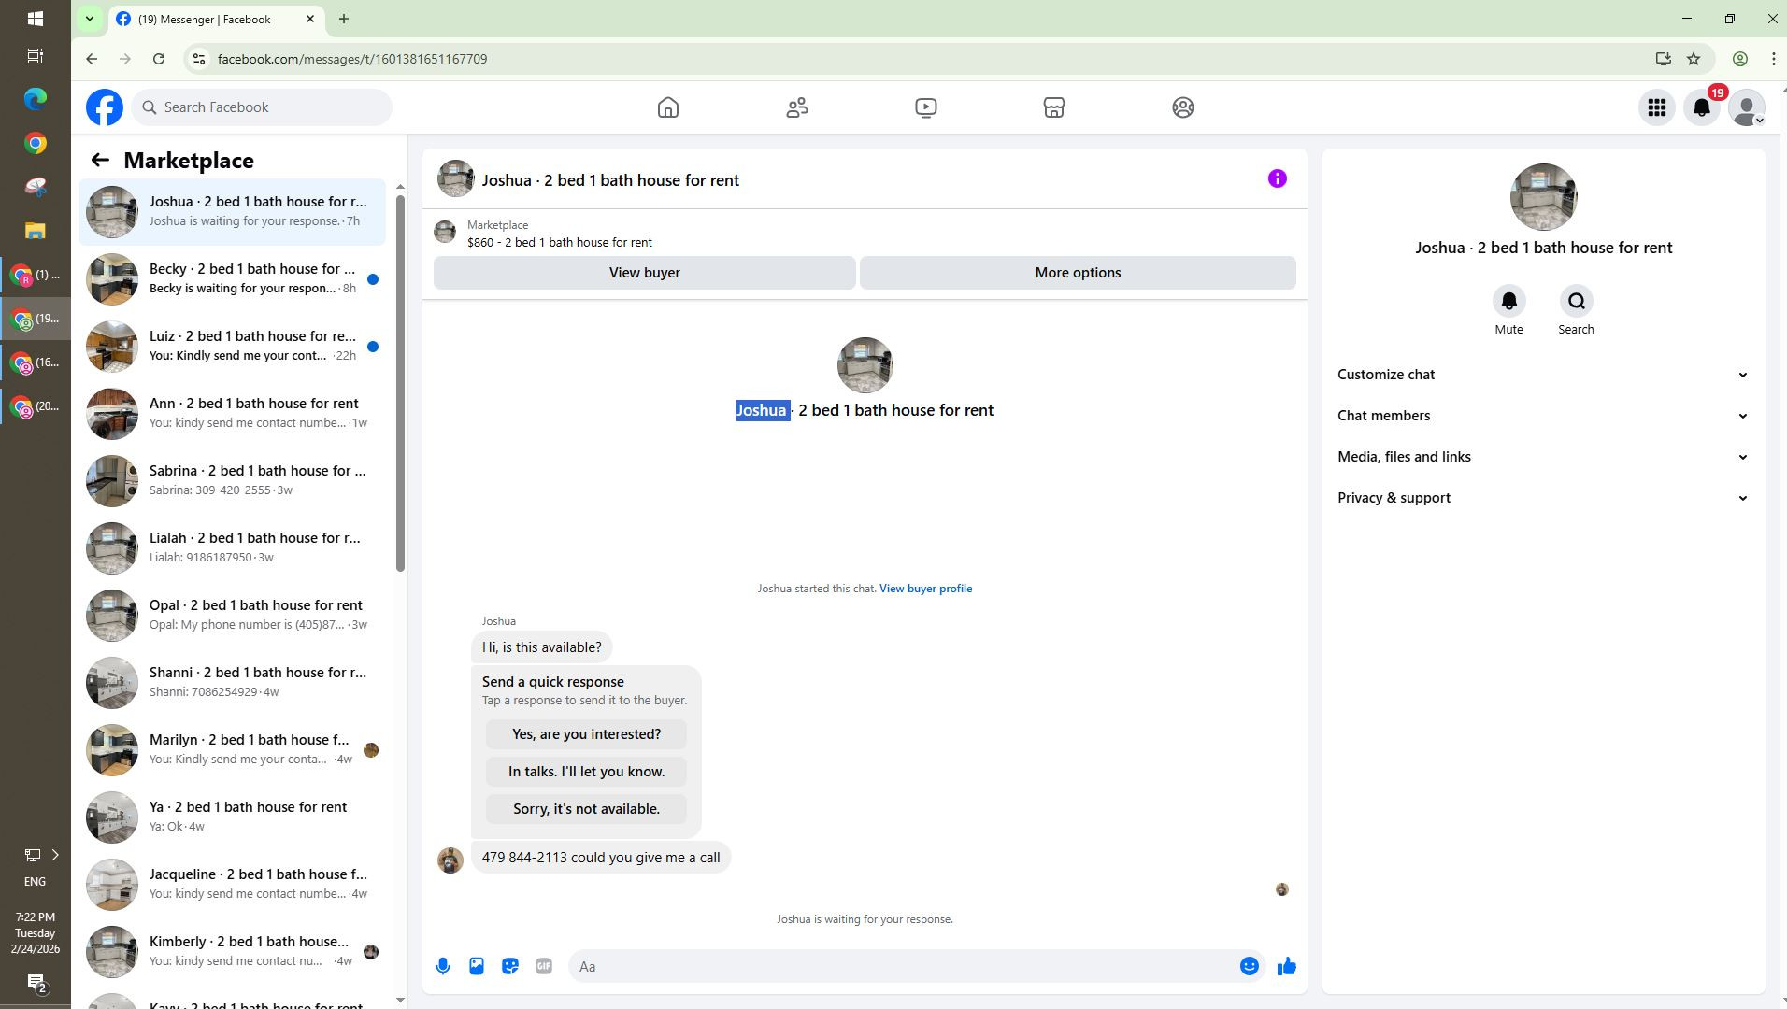Open the tab search dropdown
The width and height of the screenshot is (1787, 1009).
click(x=90, y=19)
